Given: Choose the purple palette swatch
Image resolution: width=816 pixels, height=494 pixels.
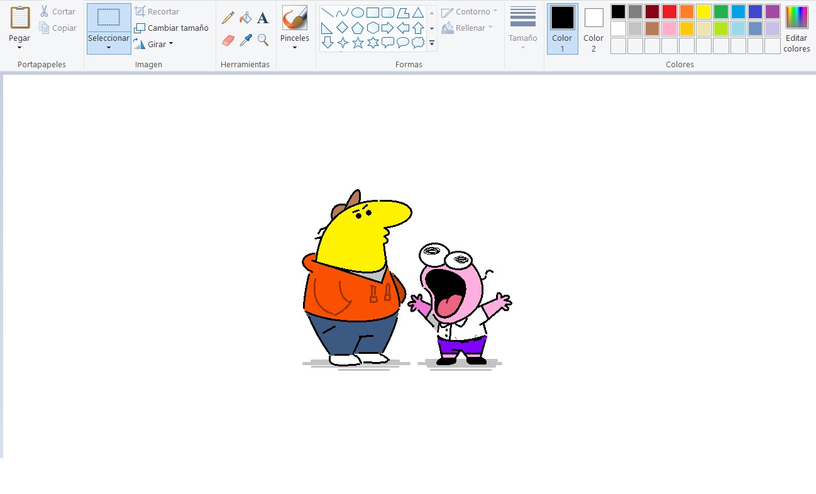Looking at the screenshot, I should pos(772,12).
